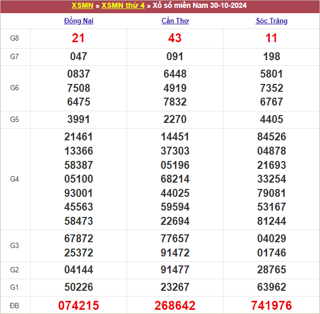The image size is (320, 314).
Task: Click G4 number 13366
Action: (79, 151)
